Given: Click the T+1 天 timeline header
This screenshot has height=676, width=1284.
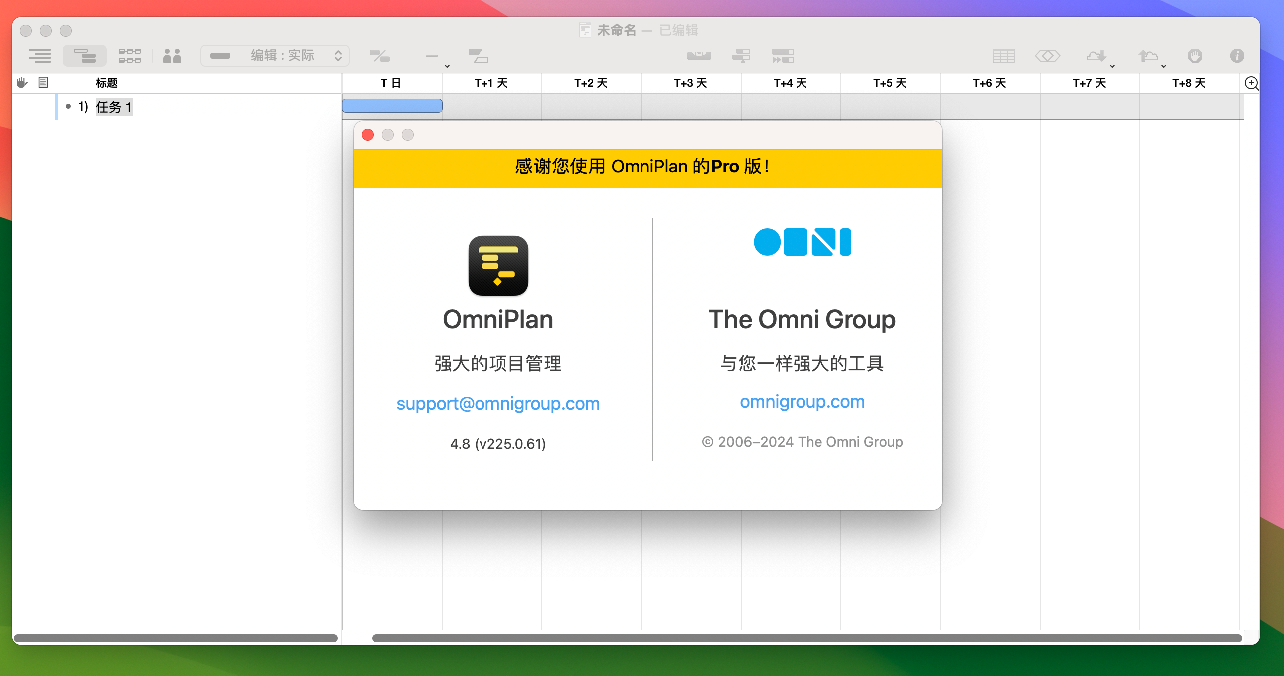Looking at the screenshot, I should pos(491,83).
